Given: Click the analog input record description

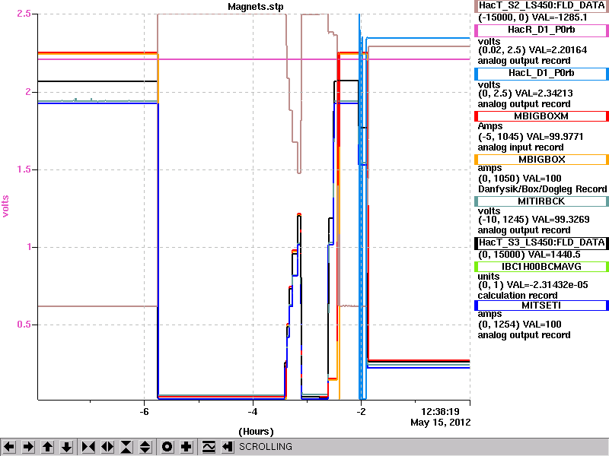Looking at the screenshot, I should (x=521, y=147).
